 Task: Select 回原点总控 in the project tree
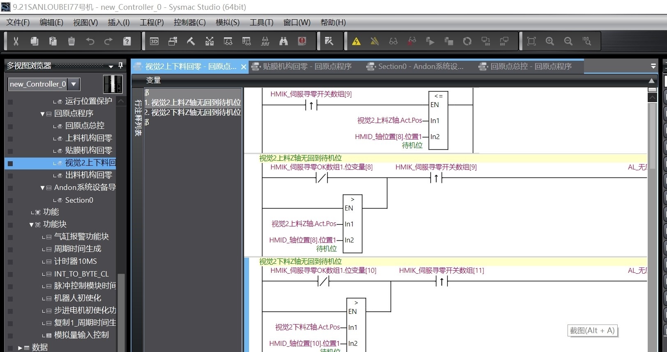point(85,126)
